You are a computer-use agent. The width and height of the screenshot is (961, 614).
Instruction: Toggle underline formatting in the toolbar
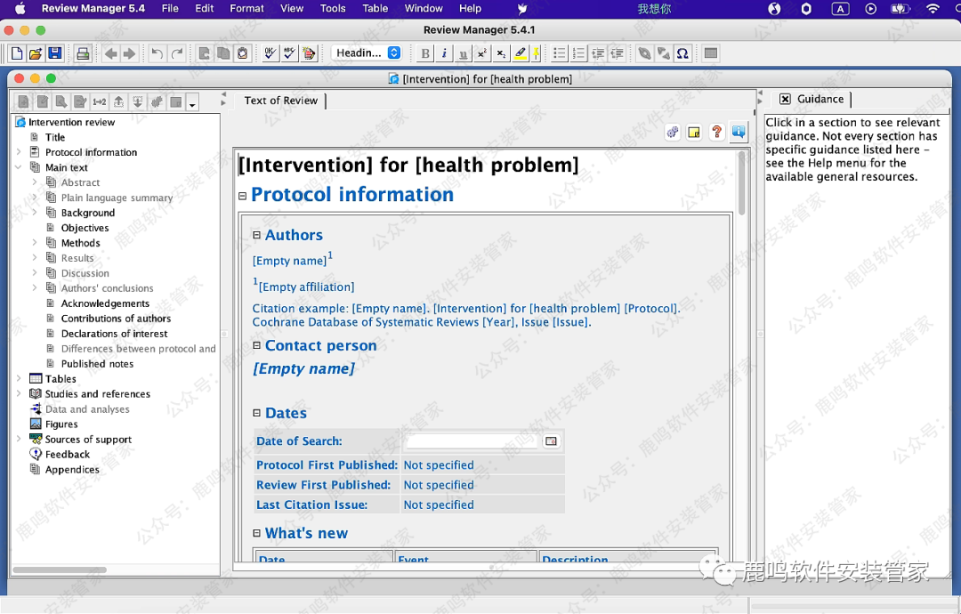pos(463,53)
